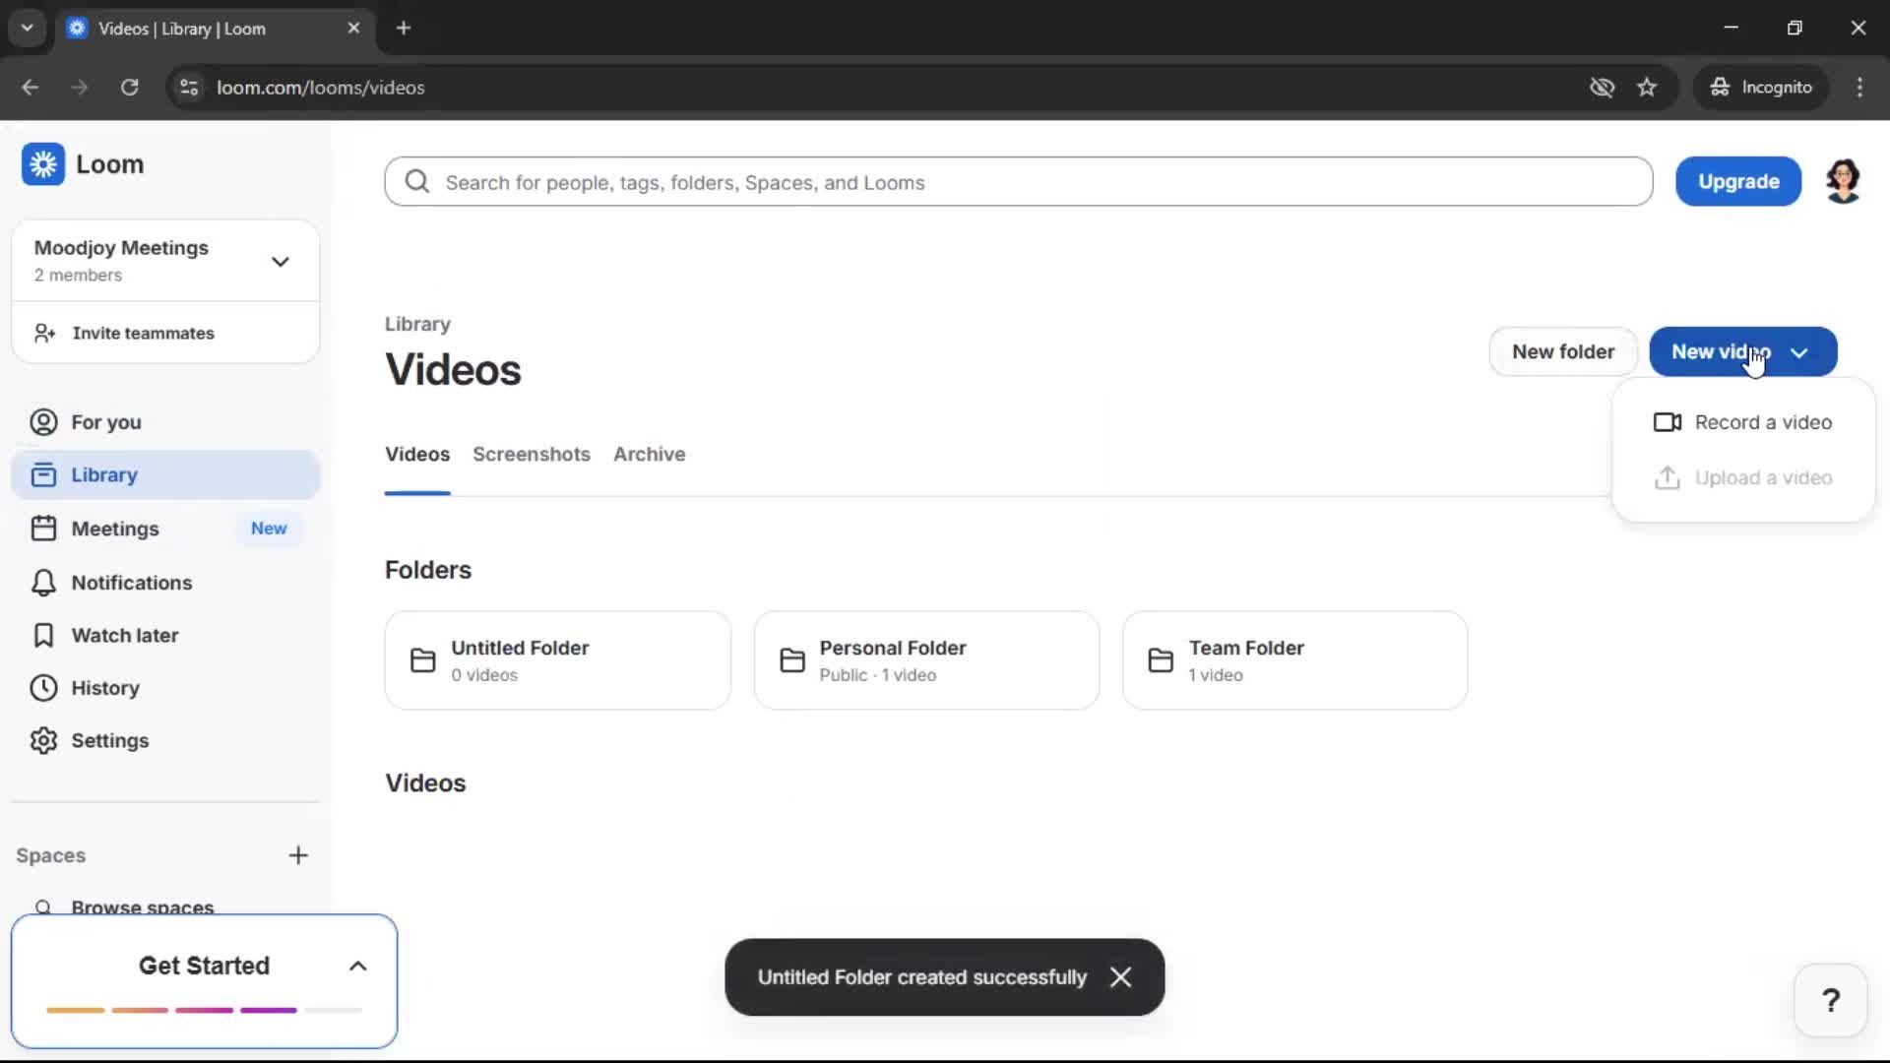
Task: Select Record a video option
Action: point(1760,421)
